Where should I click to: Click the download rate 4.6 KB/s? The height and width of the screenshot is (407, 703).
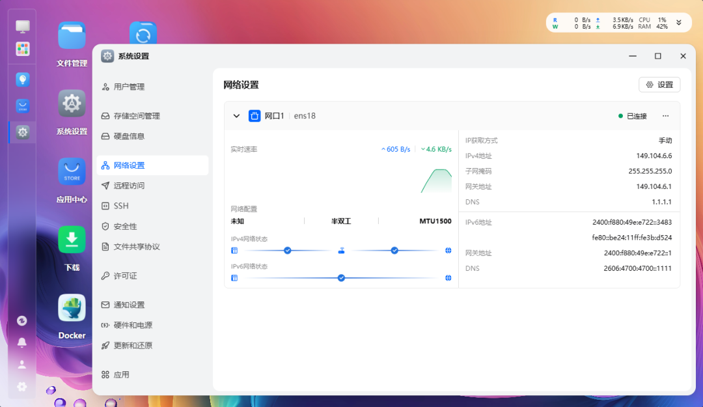tap(436, 149)
